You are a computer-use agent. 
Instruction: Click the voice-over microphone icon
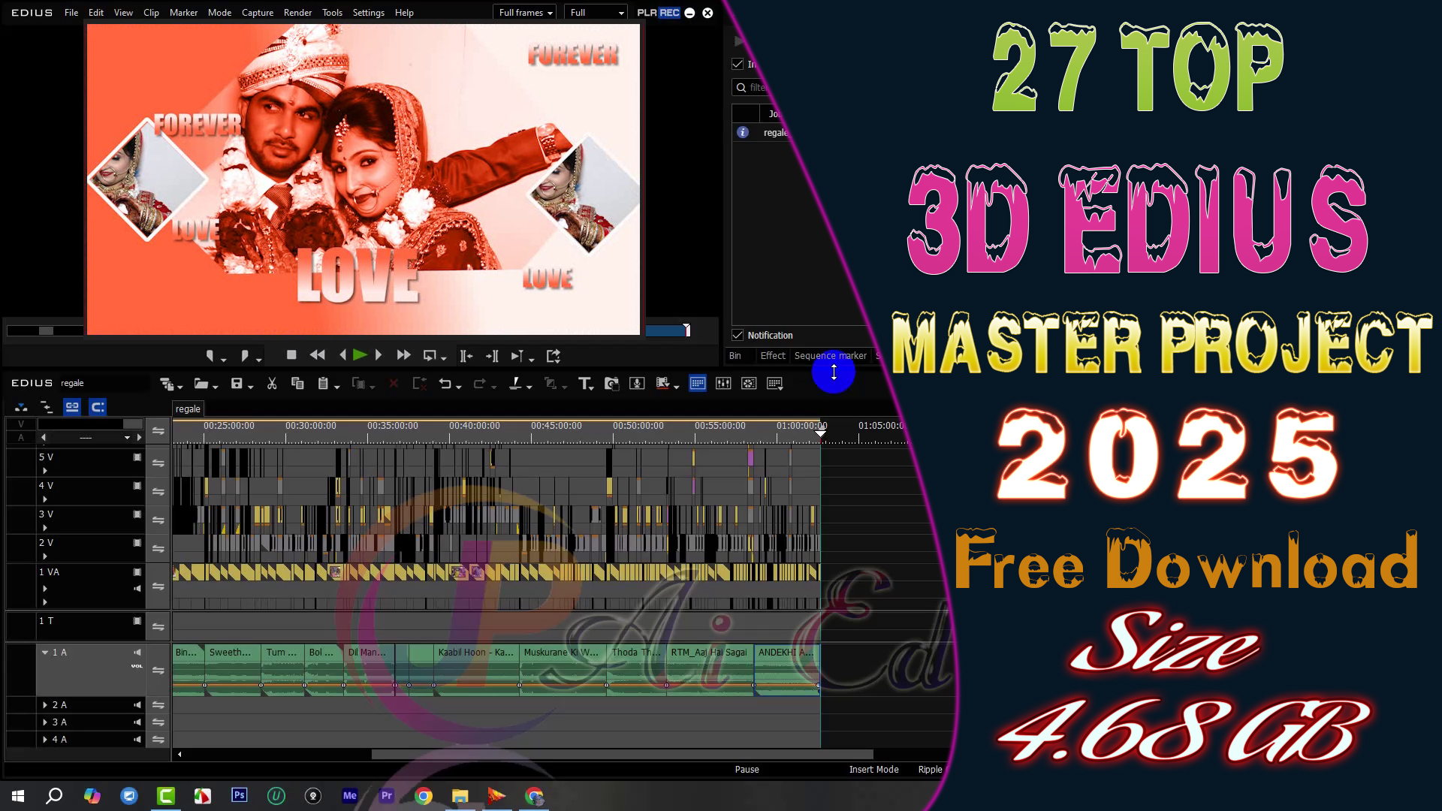pyautogui.click(x=637, y=384)
